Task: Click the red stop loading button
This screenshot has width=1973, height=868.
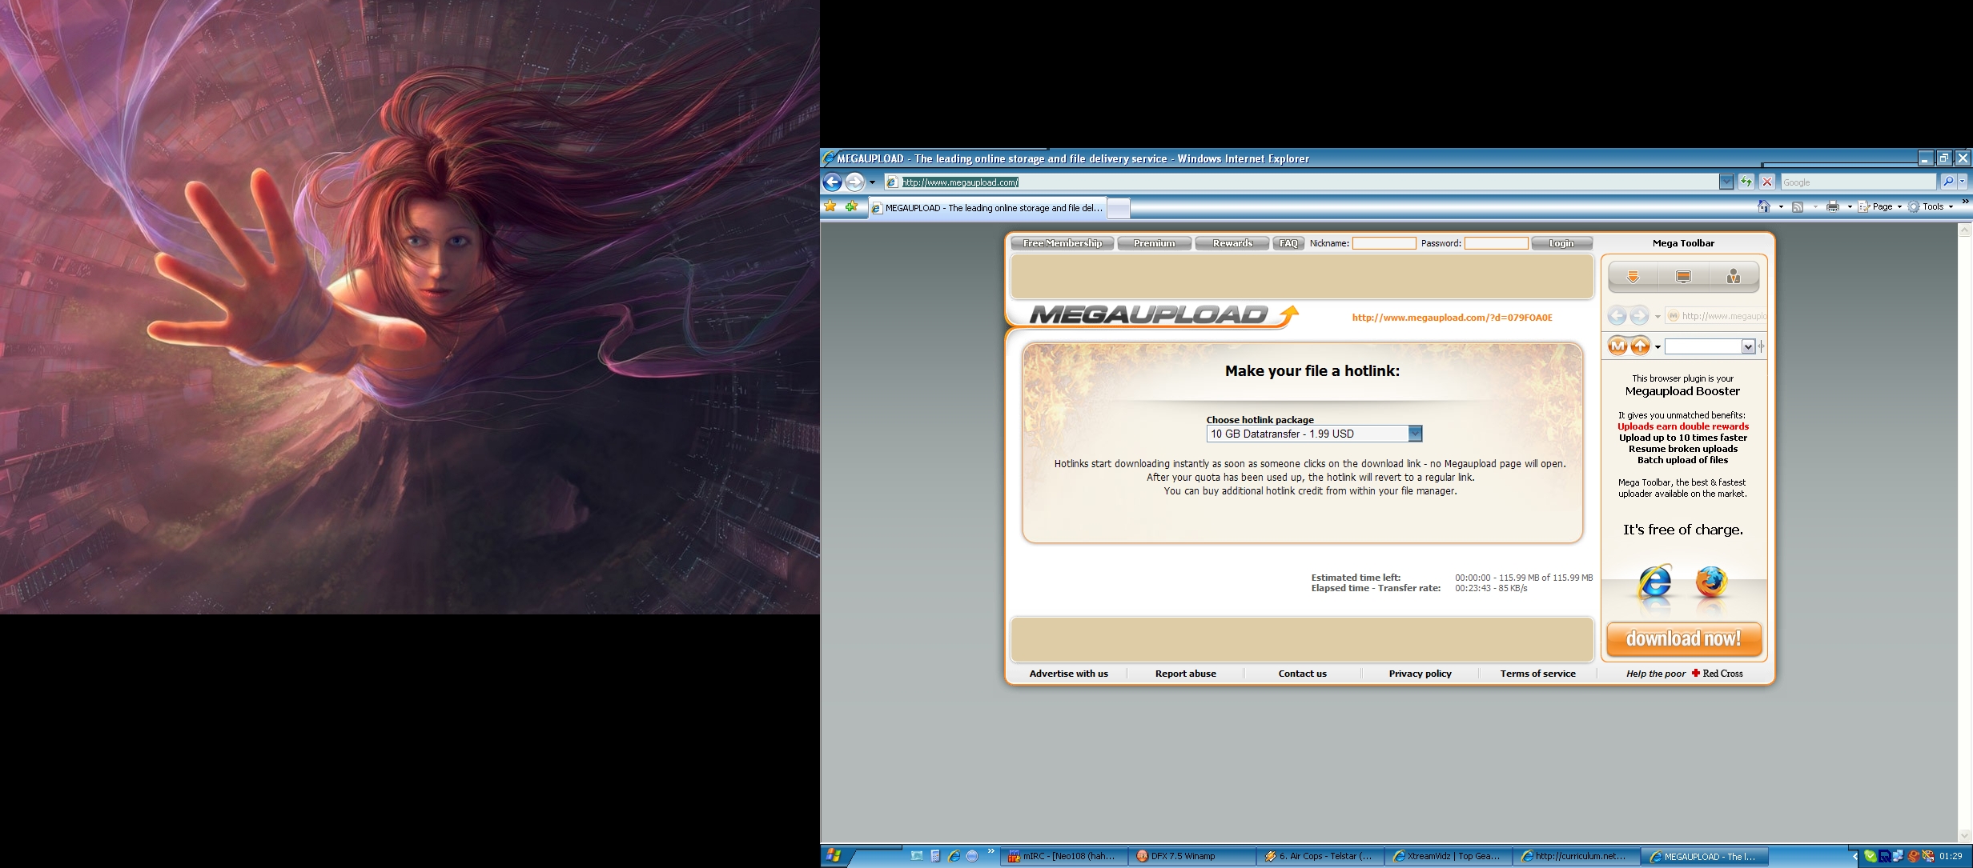Action: click(1767, 182)
